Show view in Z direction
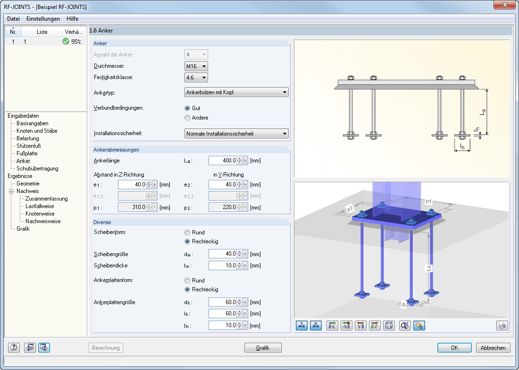519x370 pixels. pyautogui.click(x=375, y=326)
